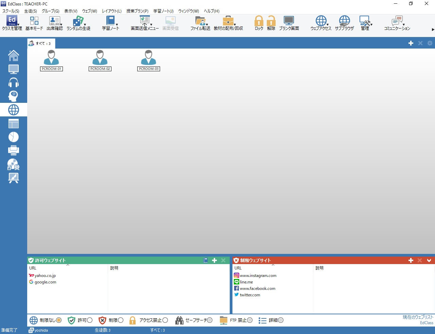Select www.facebook.com in restricted list
This screenshot has height=334, width=435.
257,289
